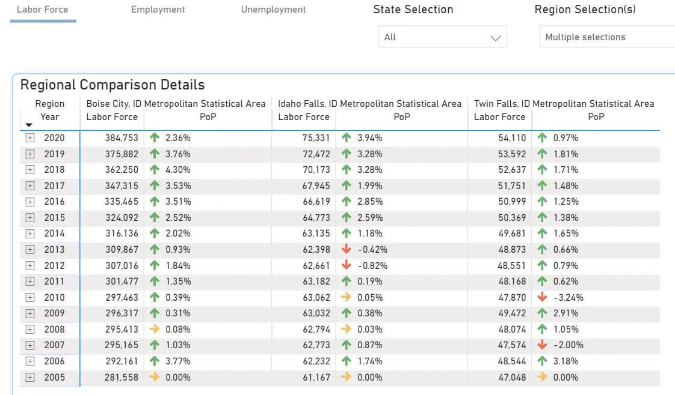
Task: Expand the 2006 year row
Action: (x=29, y=361)
